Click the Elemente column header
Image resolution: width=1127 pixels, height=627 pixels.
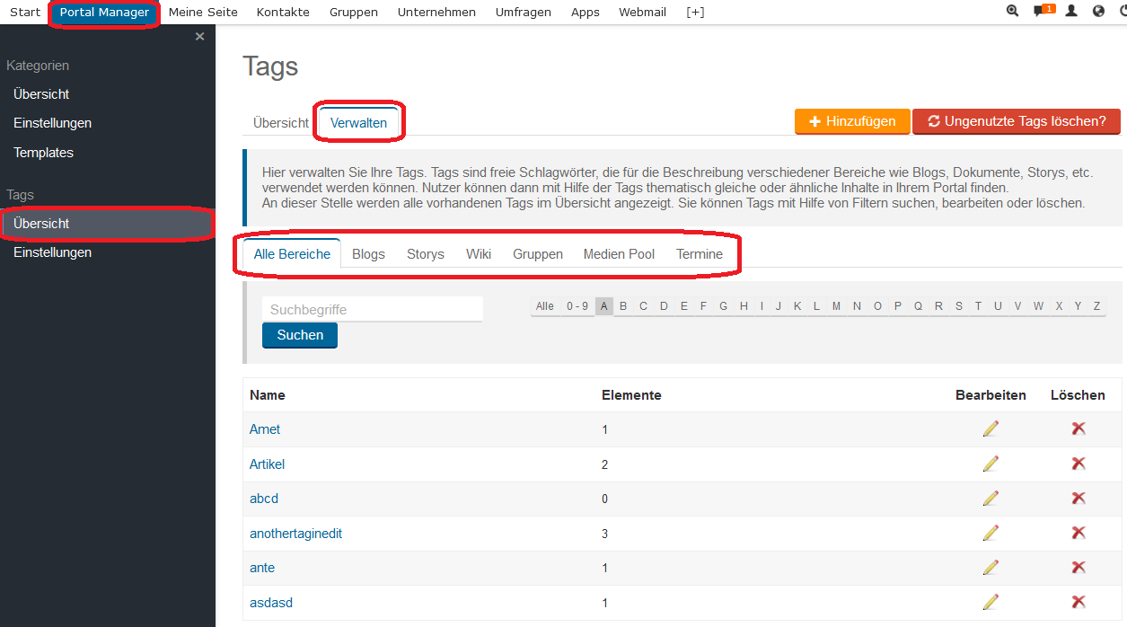pyautogui.click(x=631, y=395)
